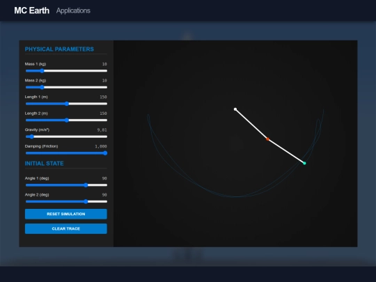The image size is (376, 282).
Task: Click the Gravity (m/s²) label
Action: 37,130
